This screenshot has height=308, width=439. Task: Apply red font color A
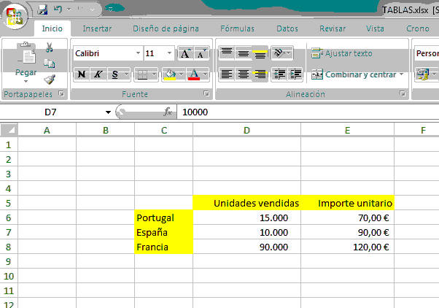point(194,74)
